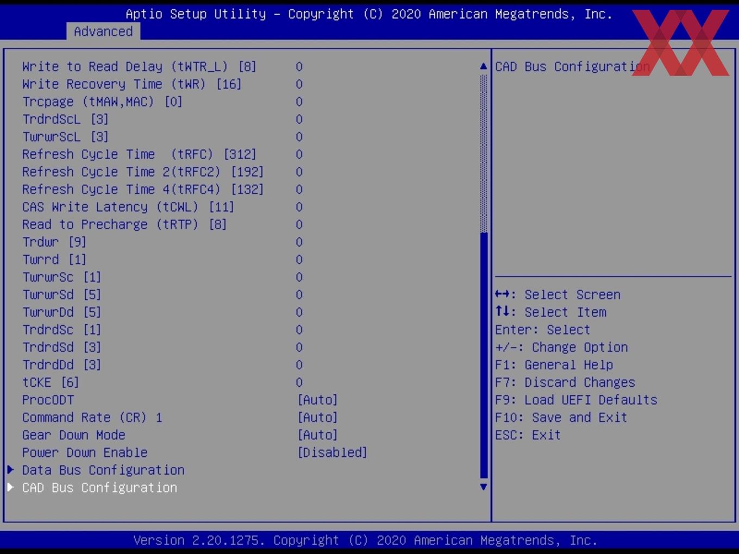Click the F9: Load UEFI Defaults hint
This screenshot has height=554, width=739.
576,400
